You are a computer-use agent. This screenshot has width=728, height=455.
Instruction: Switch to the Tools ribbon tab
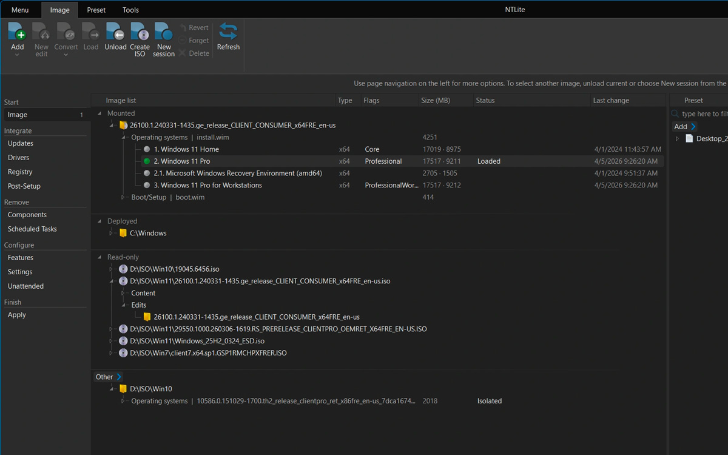coord(130,10)
